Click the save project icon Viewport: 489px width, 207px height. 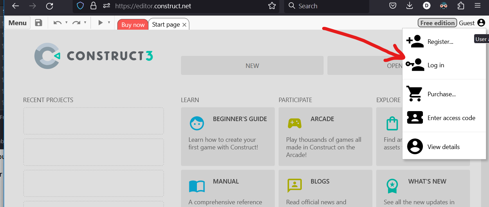point(38,22)
